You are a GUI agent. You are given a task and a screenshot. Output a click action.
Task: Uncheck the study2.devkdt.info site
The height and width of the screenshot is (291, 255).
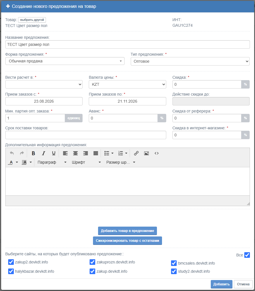[x=174, y=271]
